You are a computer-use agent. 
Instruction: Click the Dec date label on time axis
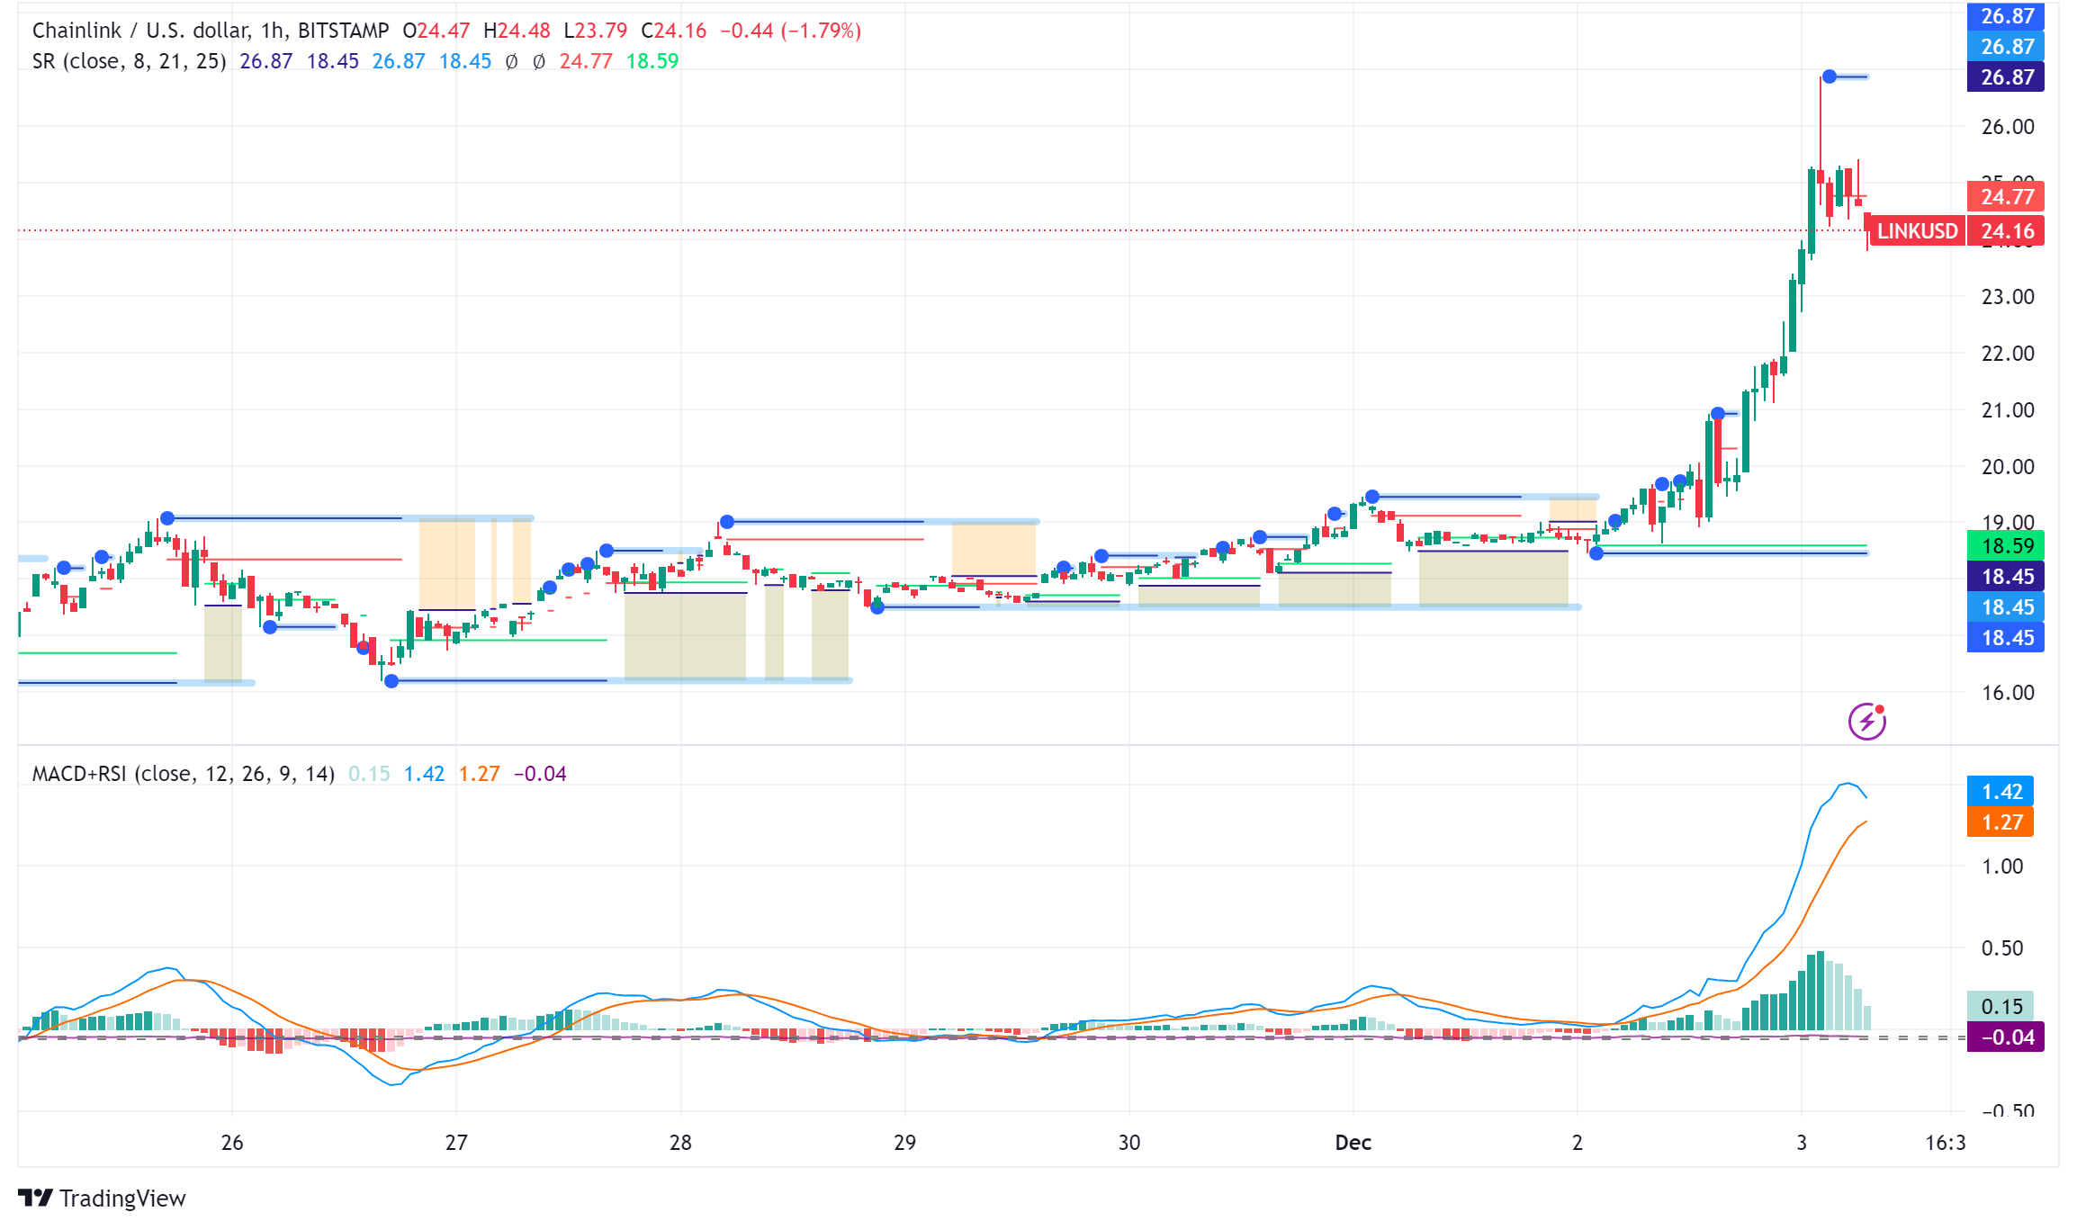[1353, 1143]
